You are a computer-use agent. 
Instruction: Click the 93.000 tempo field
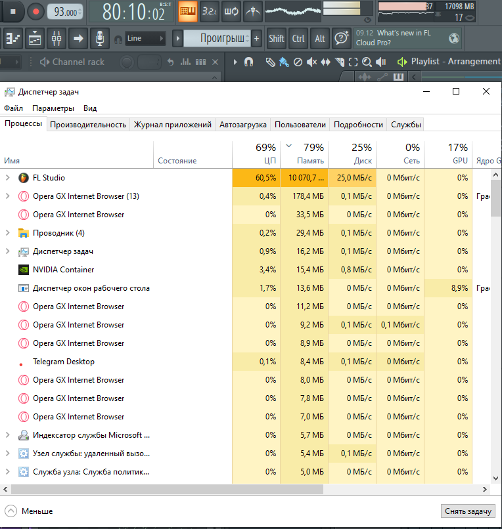point(65,12)
